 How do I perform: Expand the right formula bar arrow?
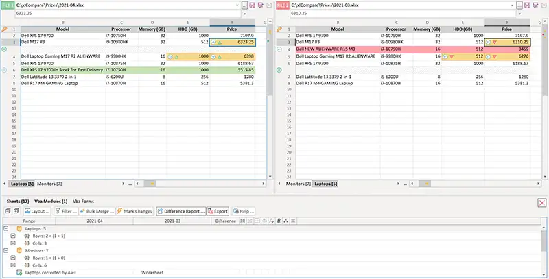[x=519, y=14]
